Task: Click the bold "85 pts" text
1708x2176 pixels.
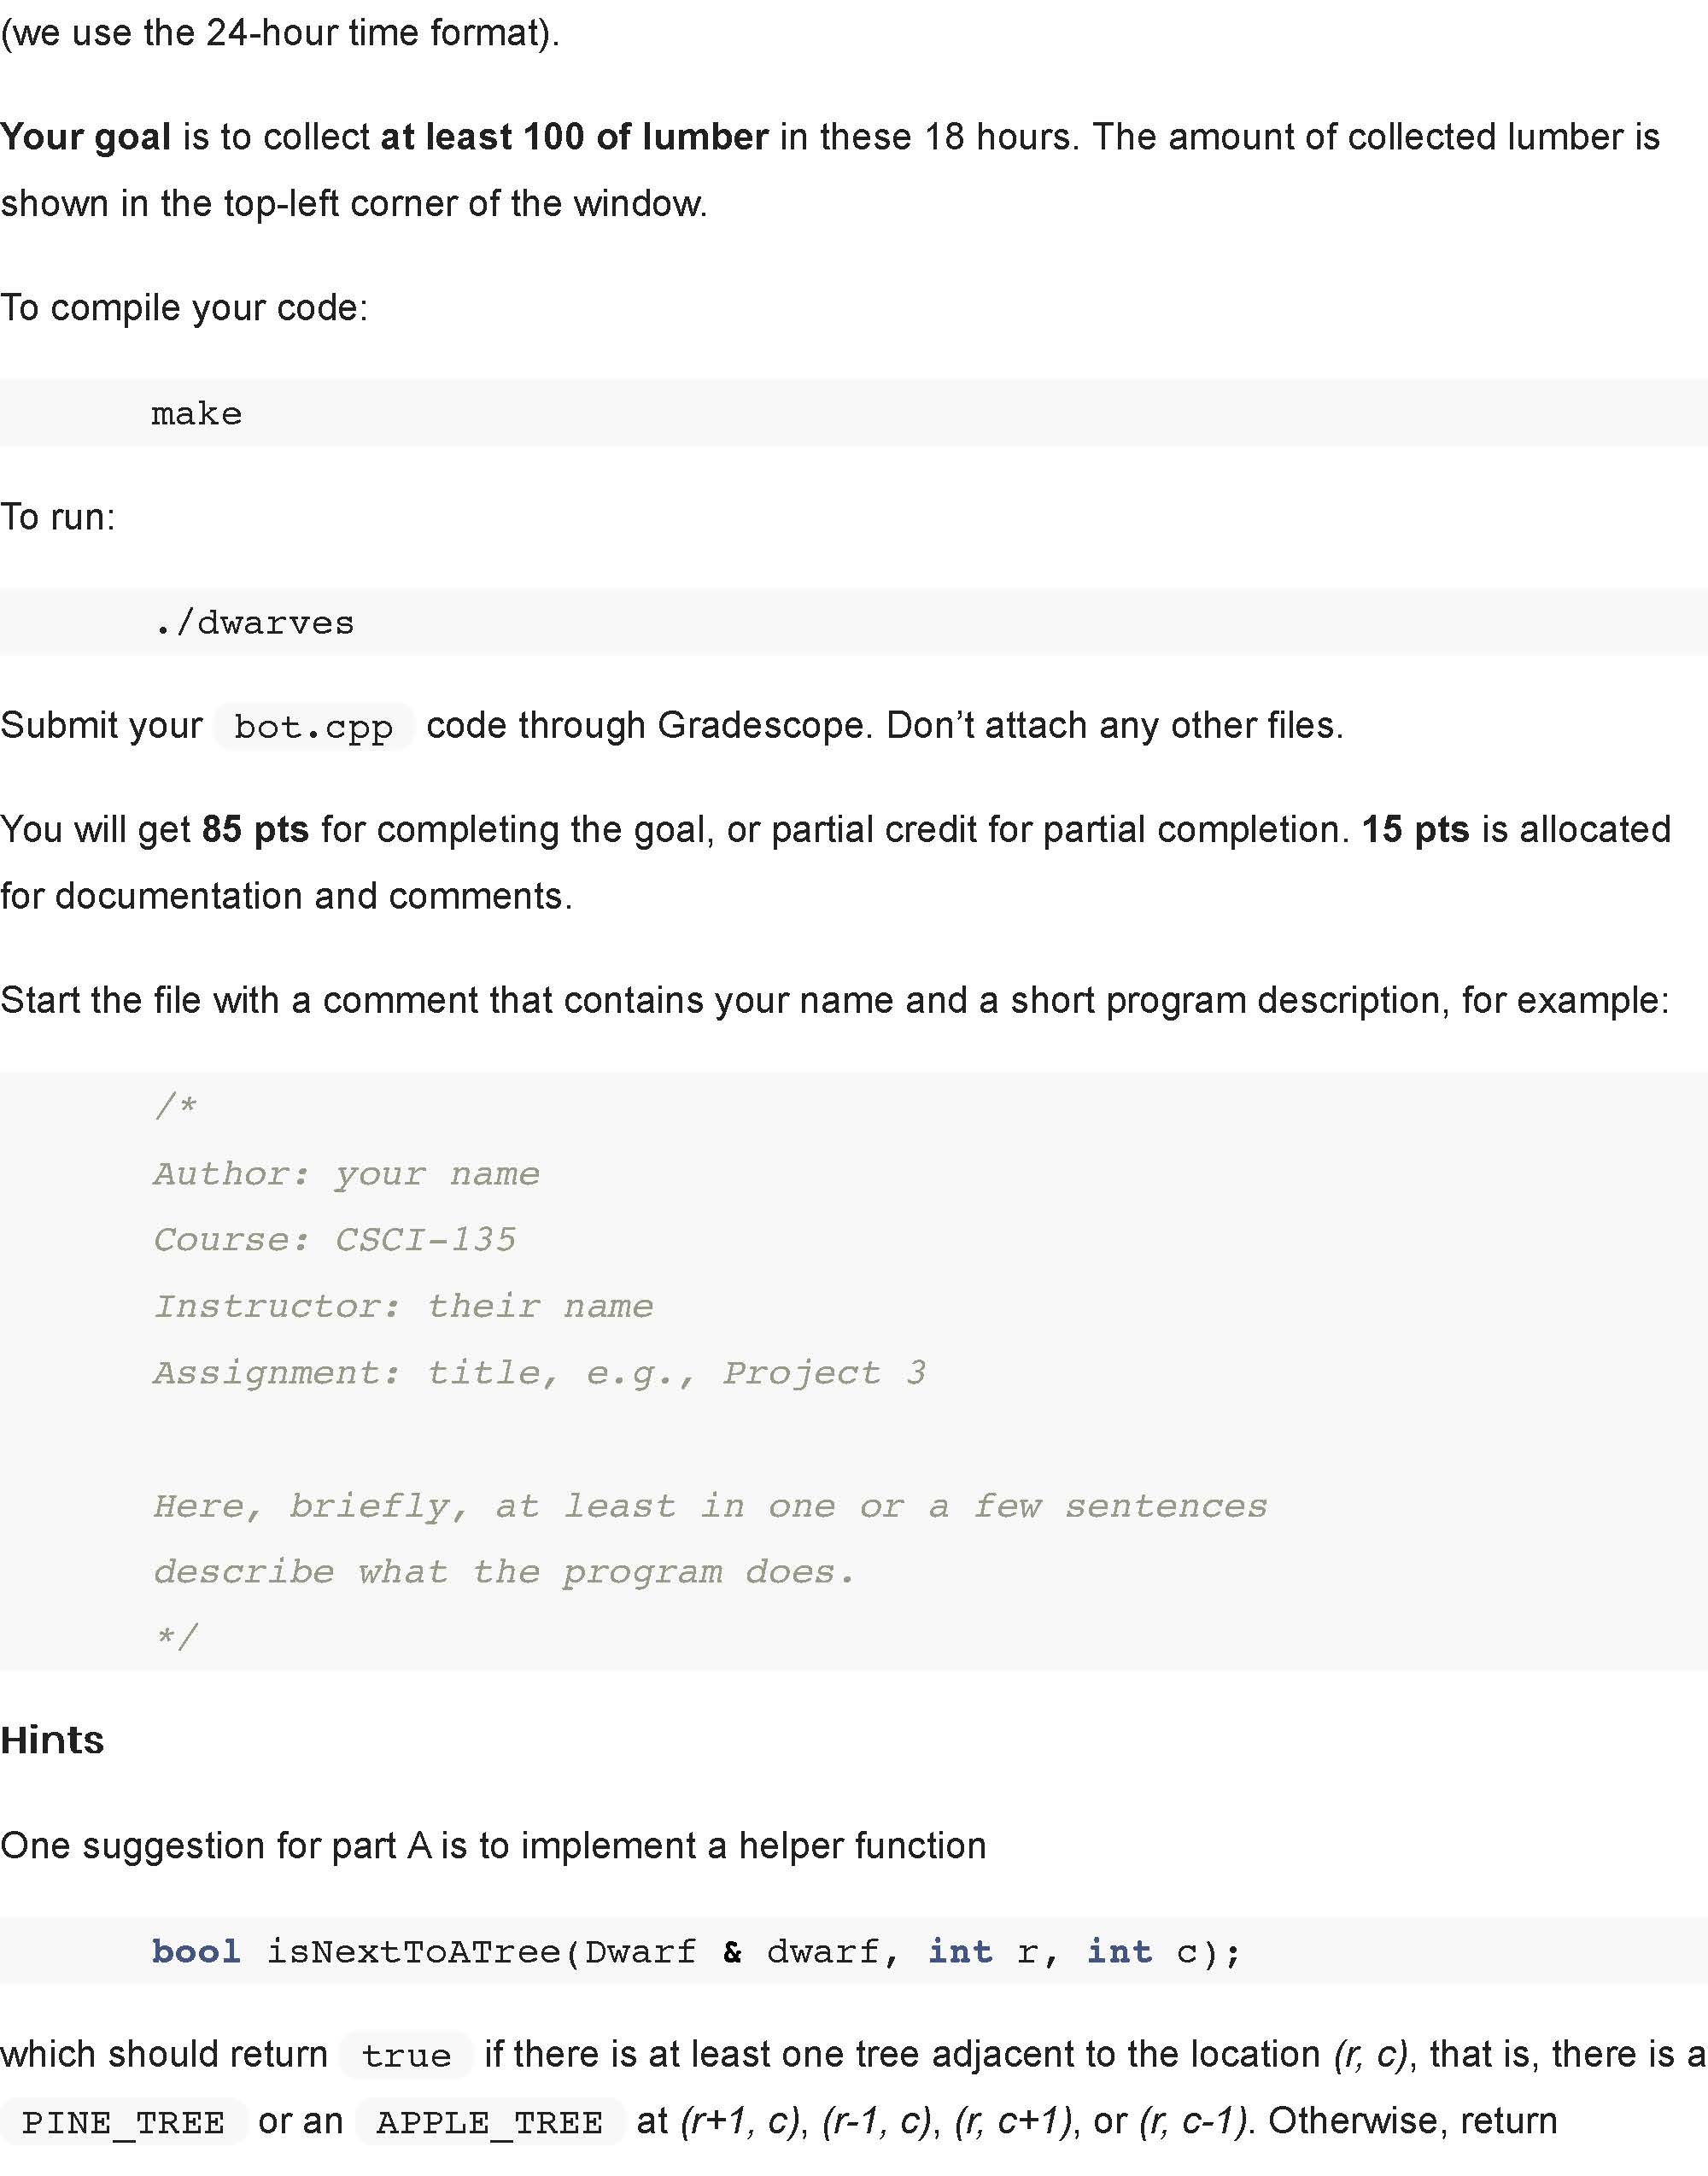Action: click(255, 830)
